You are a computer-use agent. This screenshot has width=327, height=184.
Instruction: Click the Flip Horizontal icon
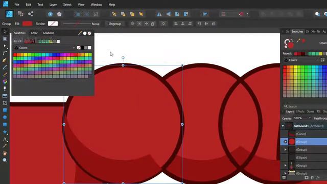click(159, 14)
